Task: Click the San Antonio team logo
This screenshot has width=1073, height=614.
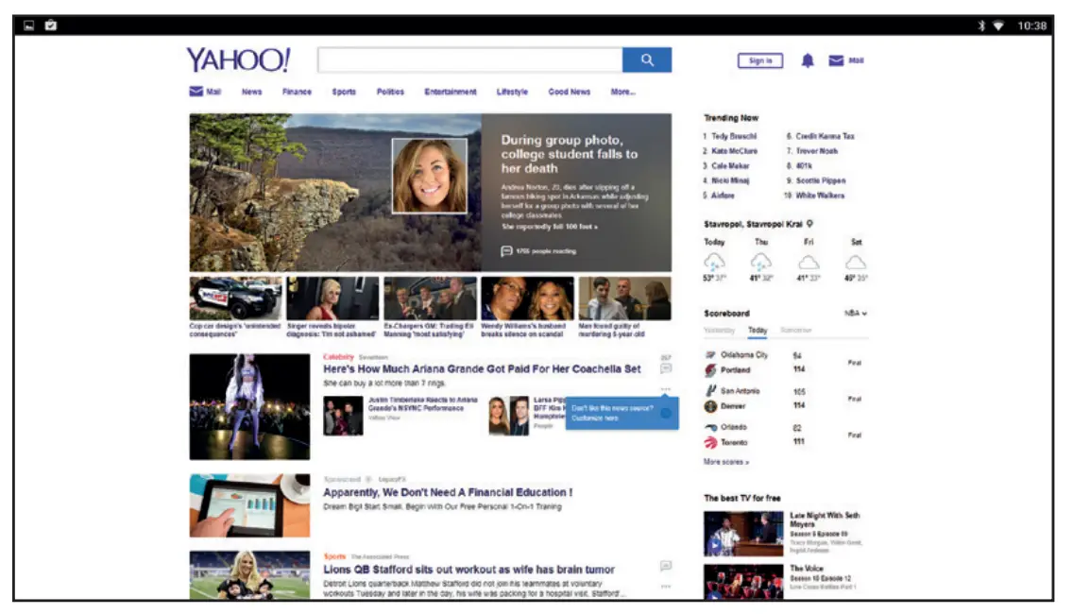Action: (x=710, y=391)
